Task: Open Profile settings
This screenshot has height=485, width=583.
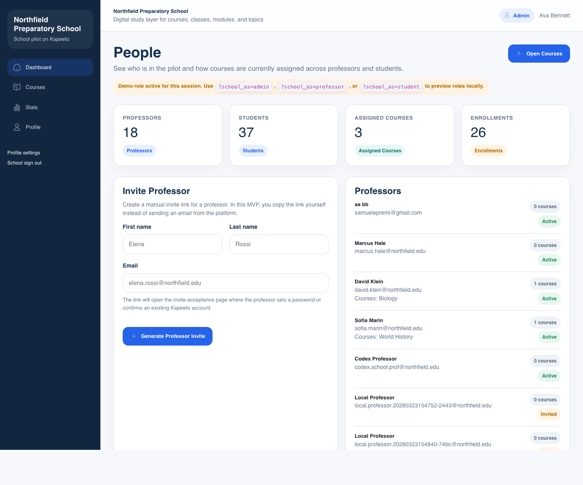Action: coord(23,153)
